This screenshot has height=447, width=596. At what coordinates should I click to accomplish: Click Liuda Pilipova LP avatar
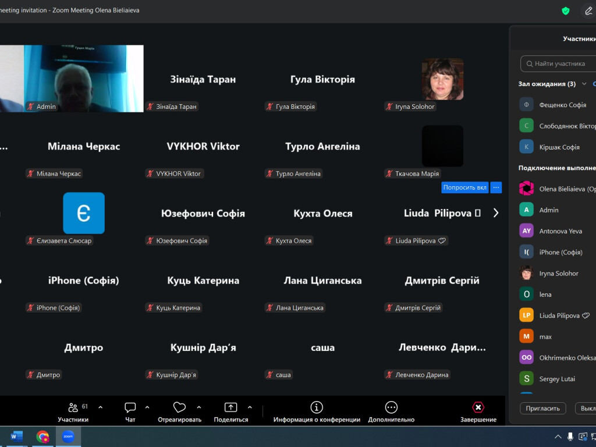(x=526, y=315)
